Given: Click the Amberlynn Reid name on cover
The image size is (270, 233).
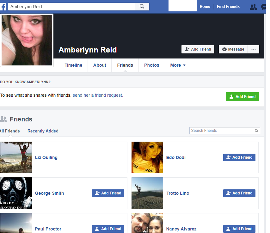Looking at the screenshot, I should click(x=88, y=50).
